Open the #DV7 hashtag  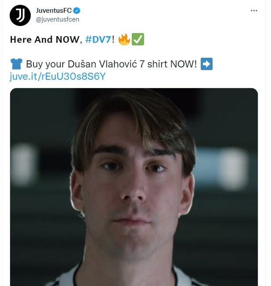[98, 39]
